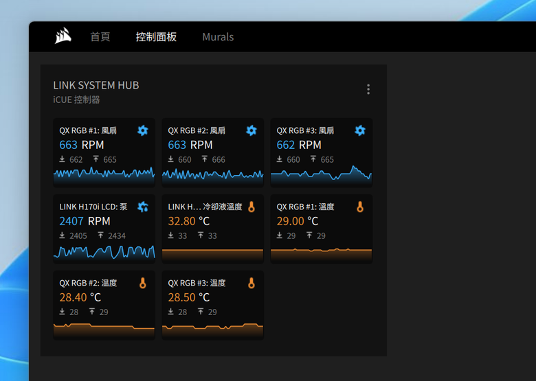Viewport: 536px width, 381px height.
Task: Click the QX RGB #3 fan RPM graph
Action: [322, 176]
